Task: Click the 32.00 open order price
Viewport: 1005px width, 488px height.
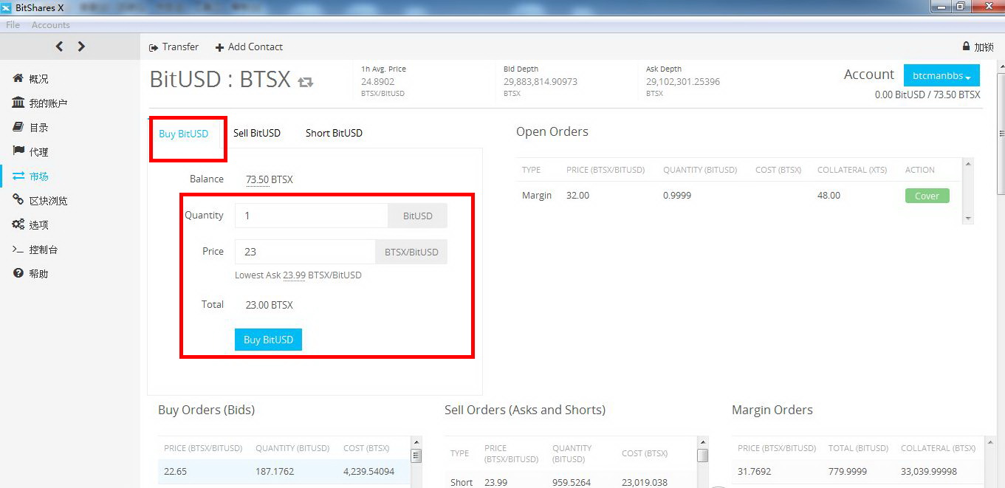Action: click(577, 196)
